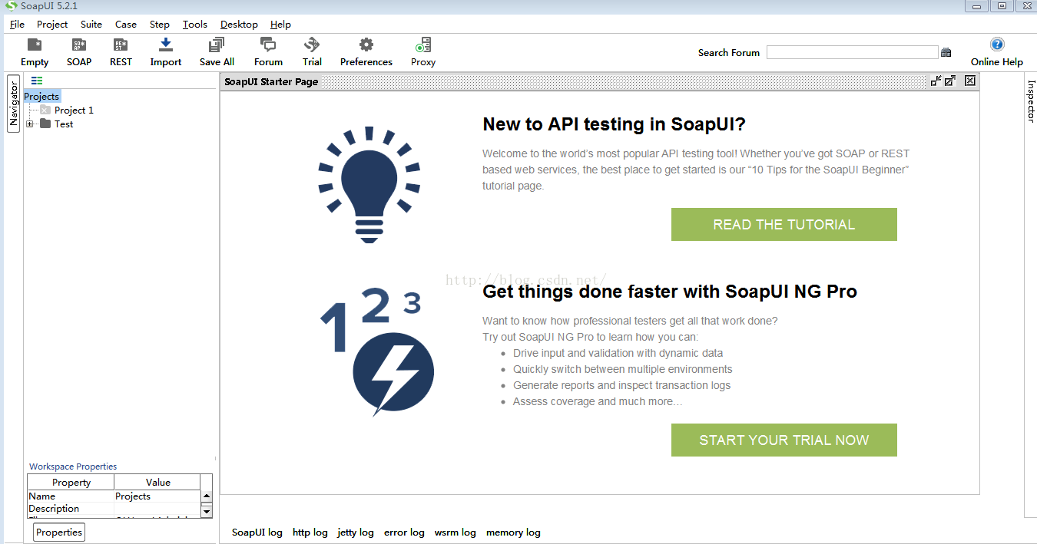Click READ THE TUTORIAL button
1037x544 pixels.
[784, 224]
